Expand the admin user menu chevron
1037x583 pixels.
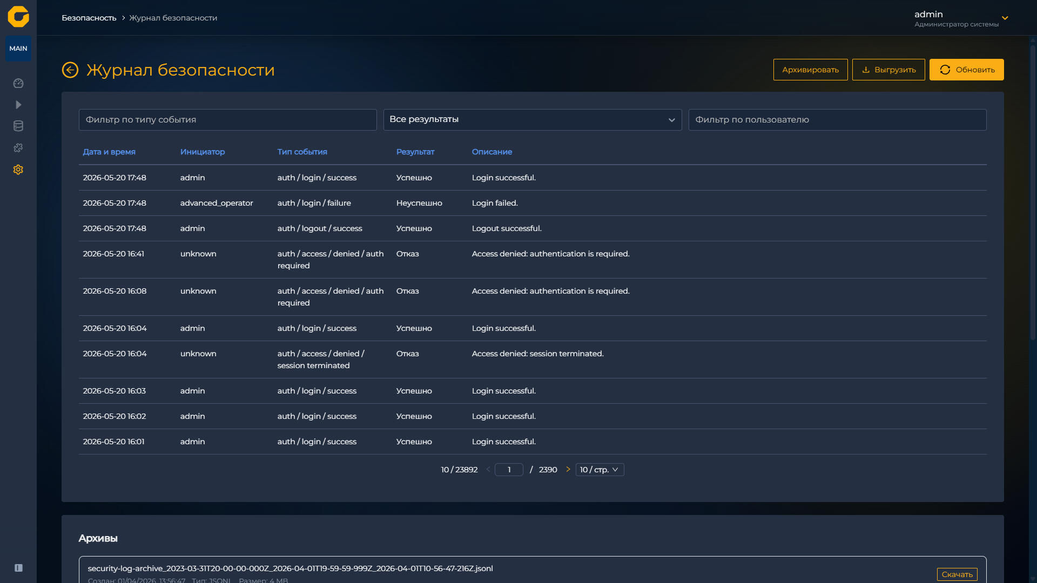pyautogui.click(x=1005, y=18)
